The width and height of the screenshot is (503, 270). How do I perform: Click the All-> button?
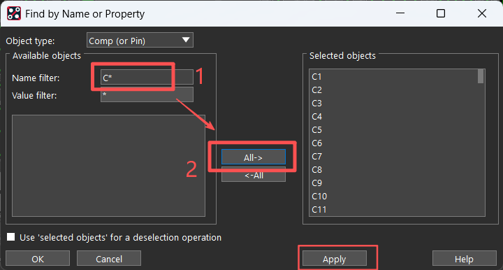point(254,157)
